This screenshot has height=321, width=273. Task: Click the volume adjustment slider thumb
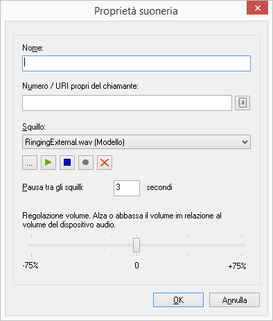136,245
